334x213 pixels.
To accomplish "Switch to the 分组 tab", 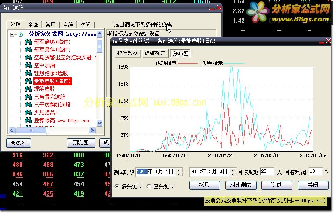I will [16, 24].
